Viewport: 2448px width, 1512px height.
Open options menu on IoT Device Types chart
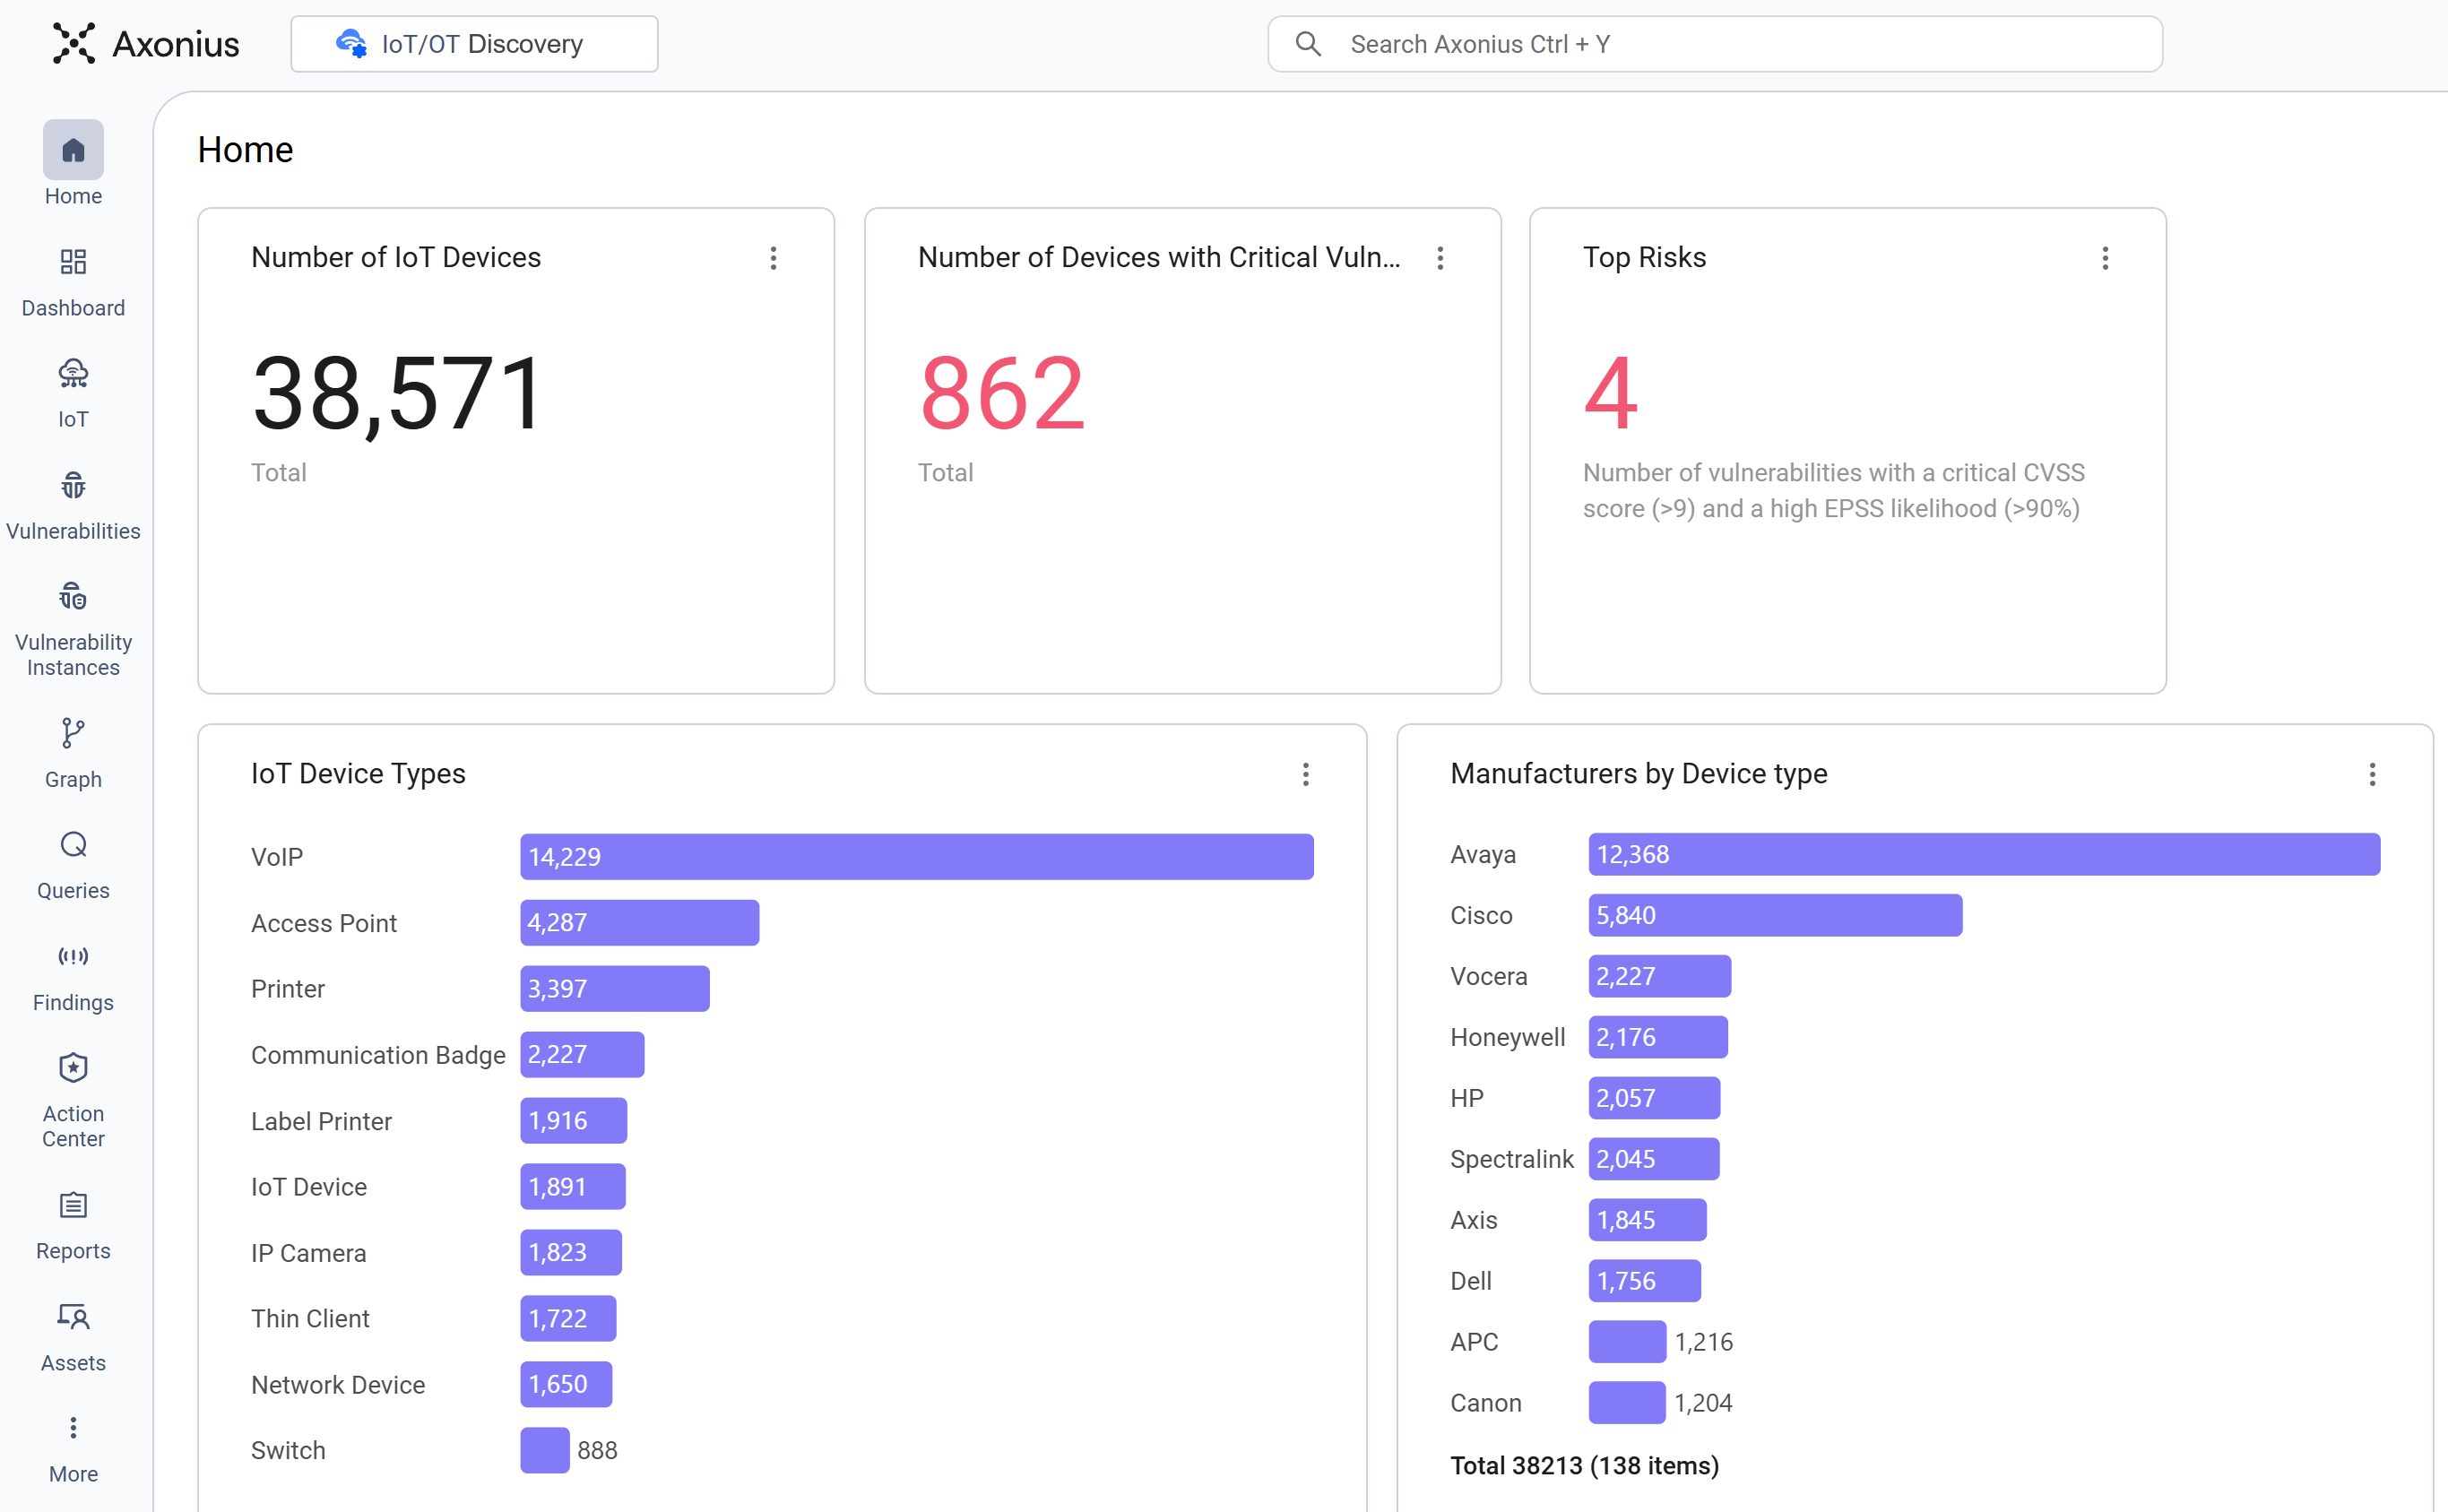1305,774
